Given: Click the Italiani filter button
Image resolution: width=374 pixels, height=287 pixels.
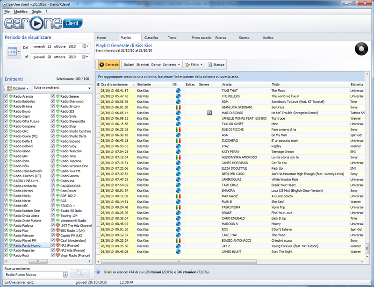Looking at the screenshot, I should (x=129, y=65).
